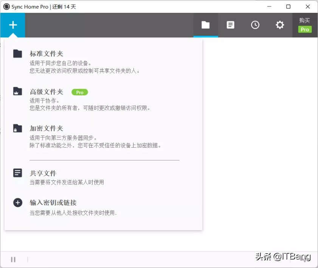
Task: Select the 标准文件夹 menu option
Action: (x=47, y=54)
